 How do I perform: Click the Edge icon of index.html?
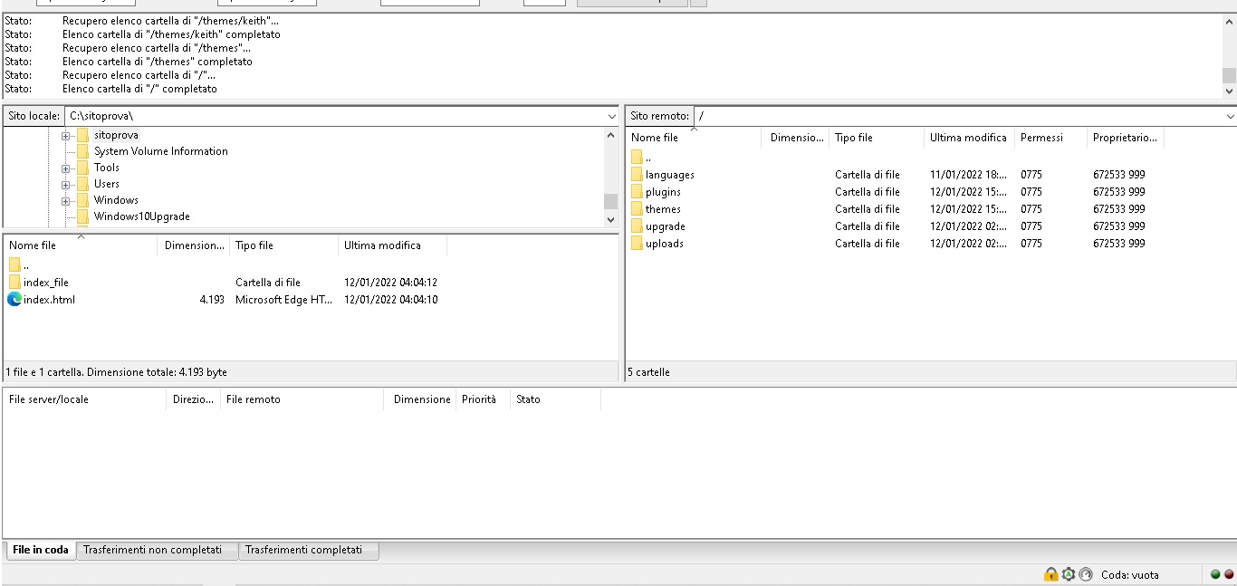pos(14,300)
